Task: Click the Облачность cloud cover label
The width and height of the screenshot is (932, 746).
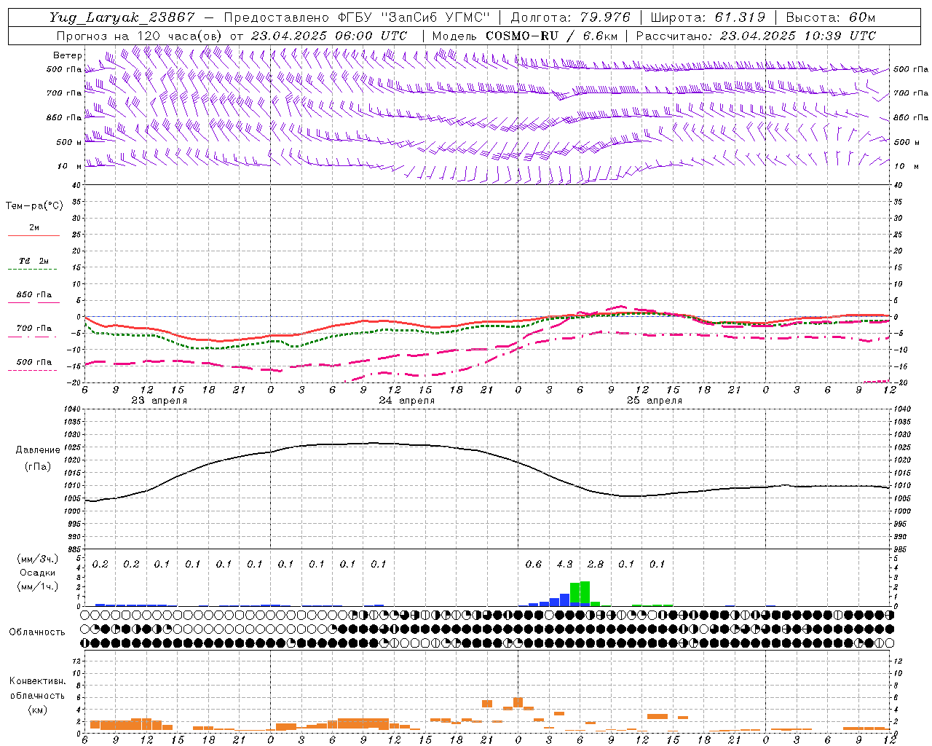Action: click(x=37, y=632)
